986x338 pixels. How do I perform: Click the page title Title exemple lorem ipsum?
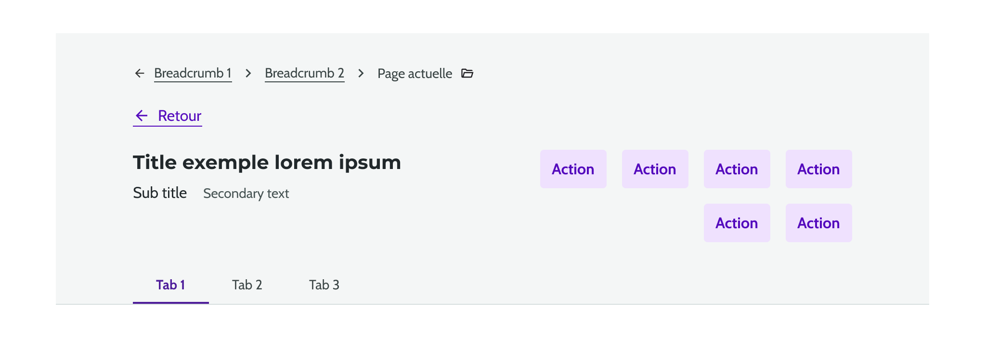[x=267, y=162]
